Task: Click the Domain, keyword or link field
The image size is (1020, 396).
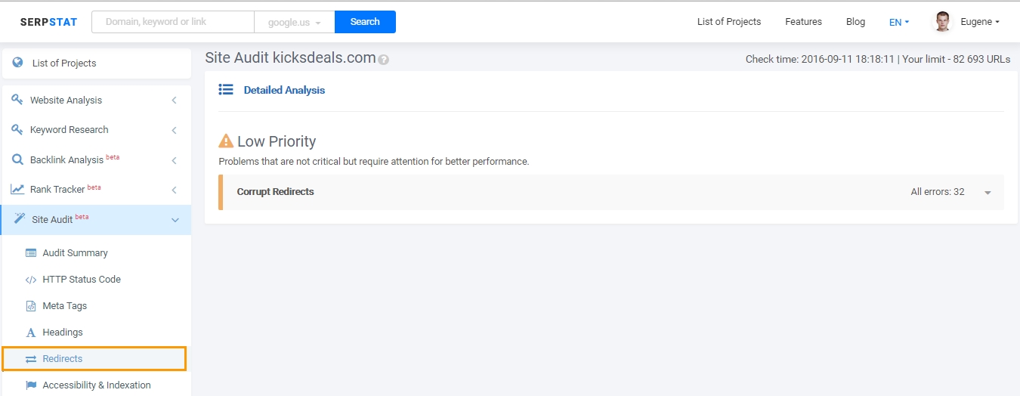Action: coord(173,22)
